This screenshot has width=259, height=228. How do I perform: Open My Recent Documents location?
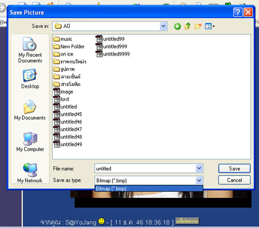pos(30,50)
